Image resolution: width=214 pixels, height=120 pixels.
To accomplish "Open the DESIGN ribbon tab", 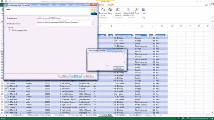I will [110, 5].
